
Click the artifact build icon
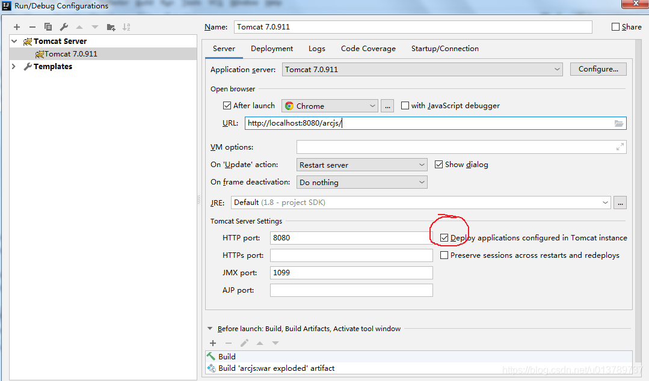(x=211, y=368)
